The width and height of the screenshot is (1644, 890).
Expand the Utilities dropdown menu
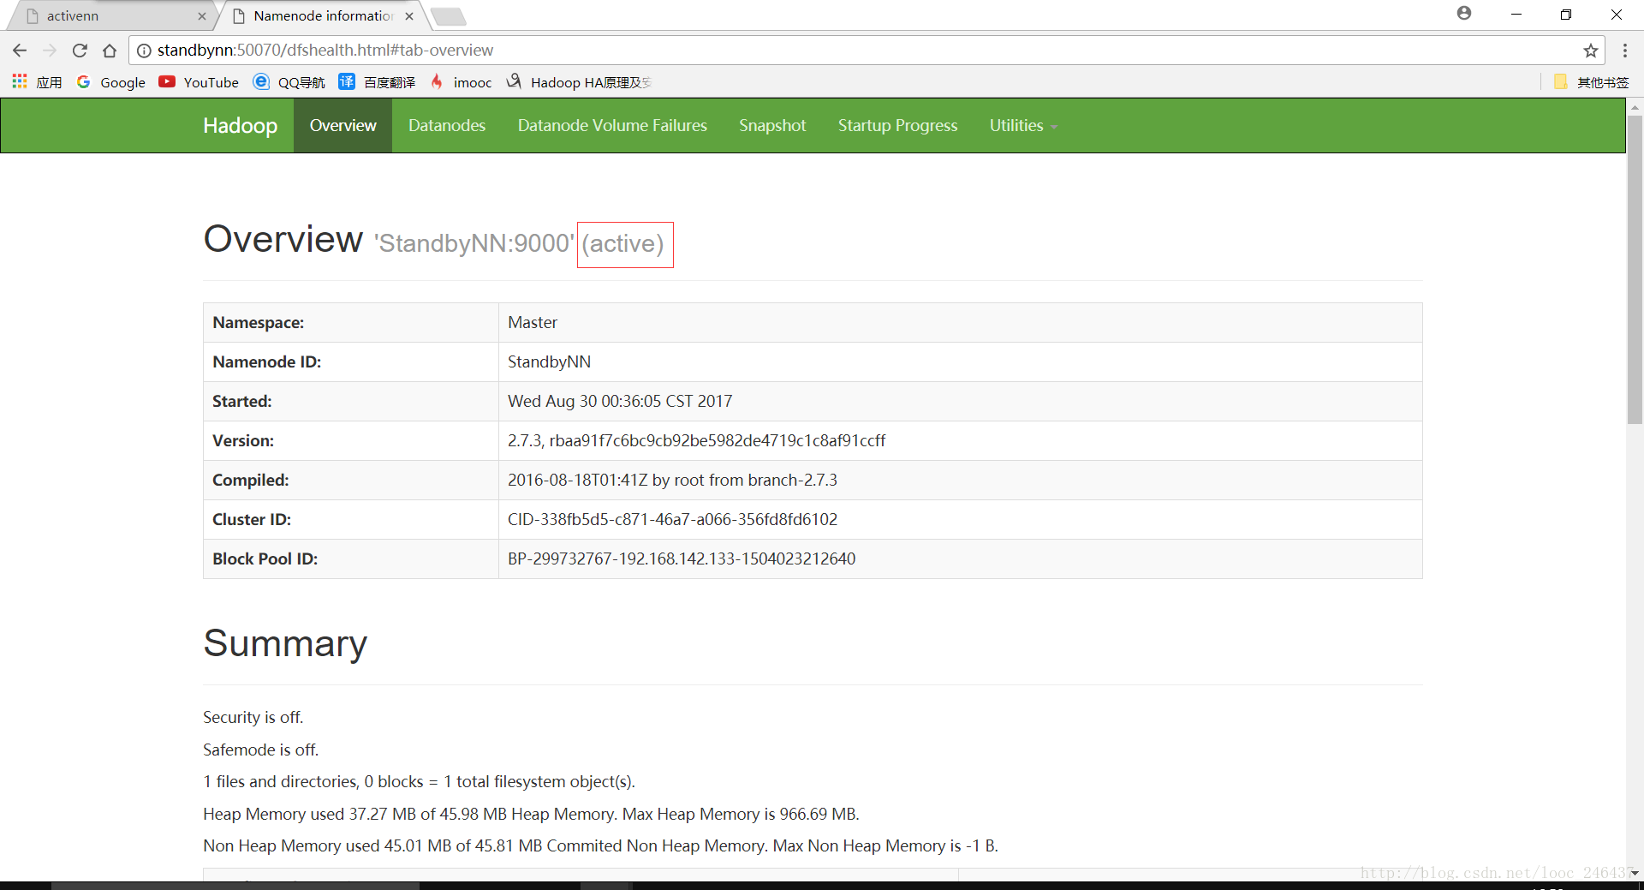(1023, 126)
